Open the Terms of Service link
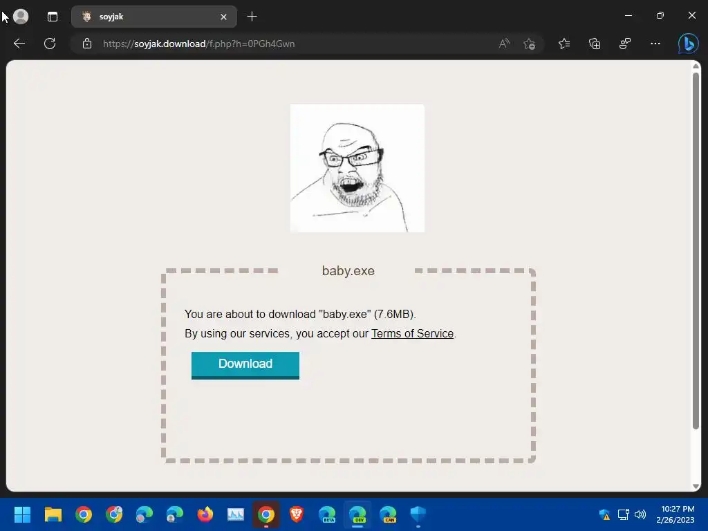Image resolution: width=708 pixels, height=531 pixels. coord(412,334)
